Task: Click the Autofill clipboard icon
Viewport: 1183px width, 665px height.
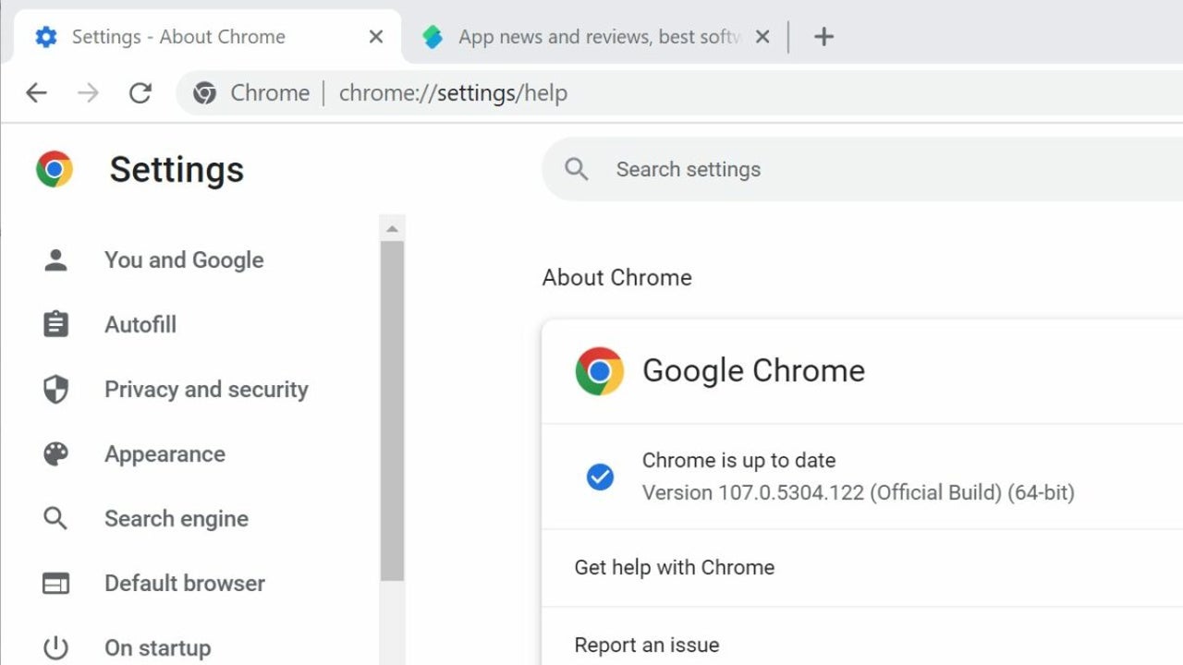Action: click(x=55, y=324)
